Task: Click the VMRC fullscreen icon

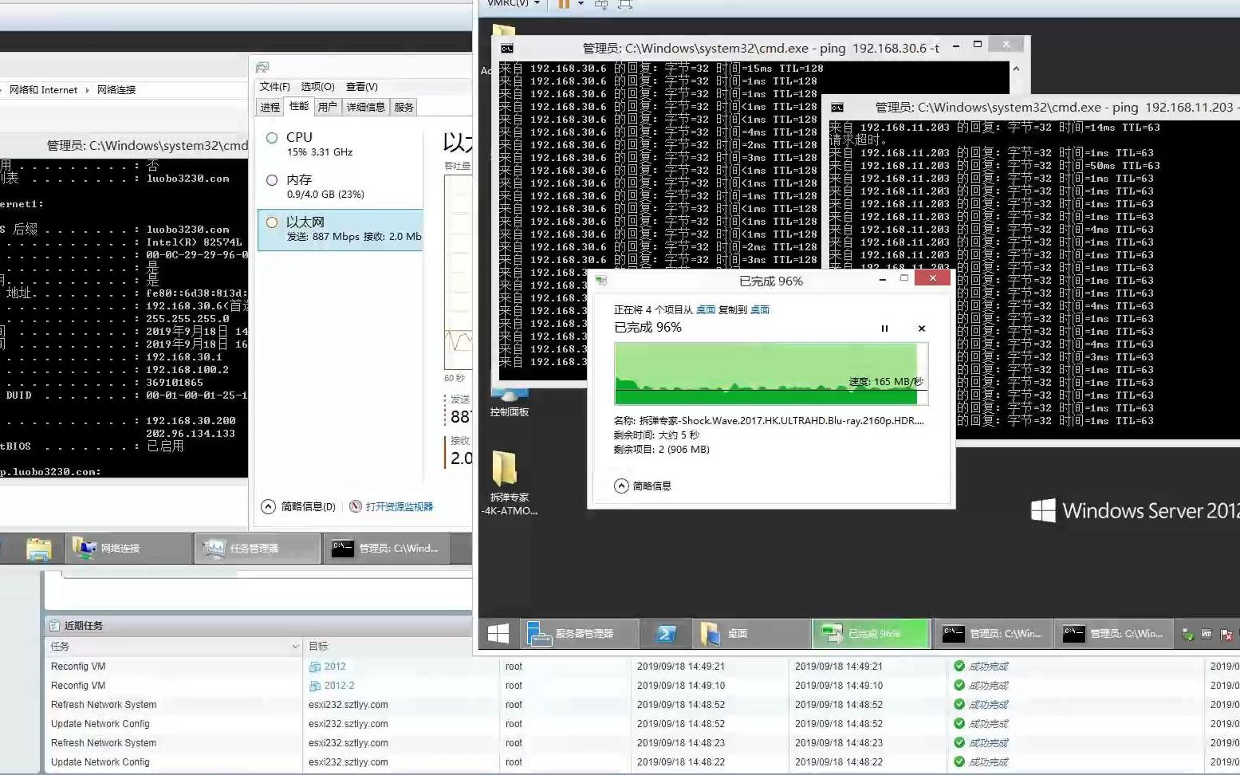Action: 625,4
